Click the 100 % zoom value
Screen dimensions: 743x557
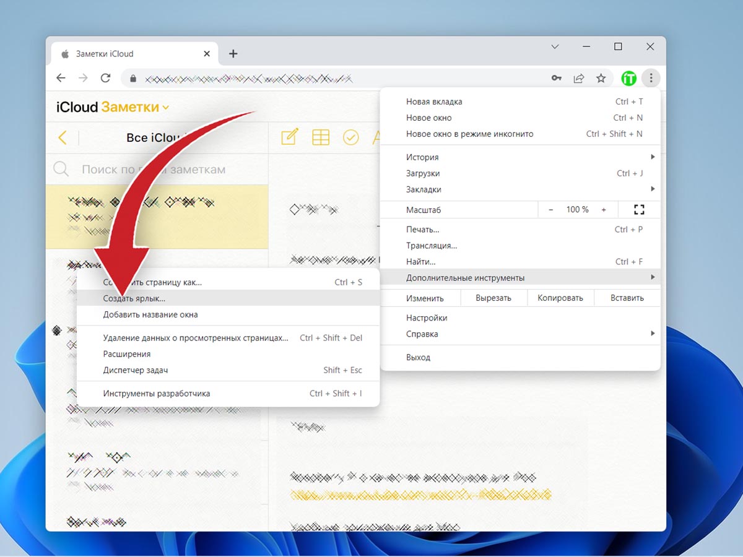point(577,210)
